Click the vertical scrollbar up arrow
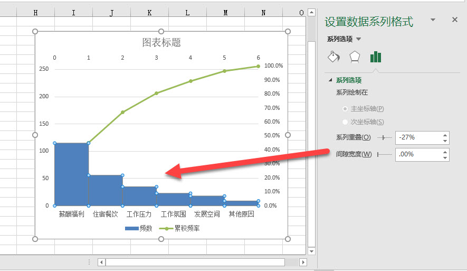 click(x=311, y=12)
